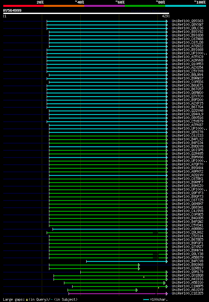Select the UniRef100_Q9LY38 label
Image resolution: width=209 pixels, height=302 pixels.
[187, 254]
